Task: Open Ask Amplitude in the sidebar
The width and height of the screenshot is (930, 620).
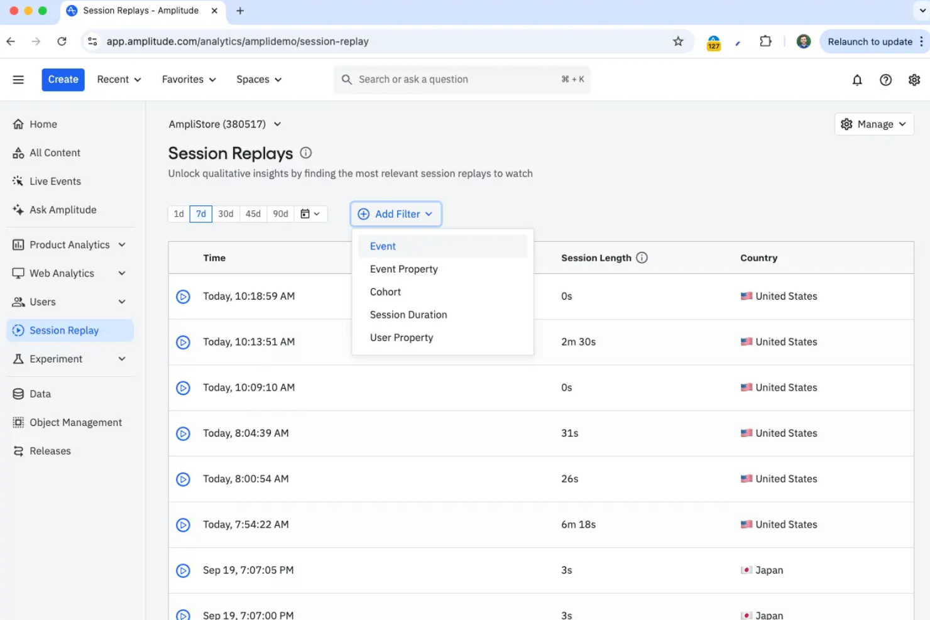Action: point(70,210)
